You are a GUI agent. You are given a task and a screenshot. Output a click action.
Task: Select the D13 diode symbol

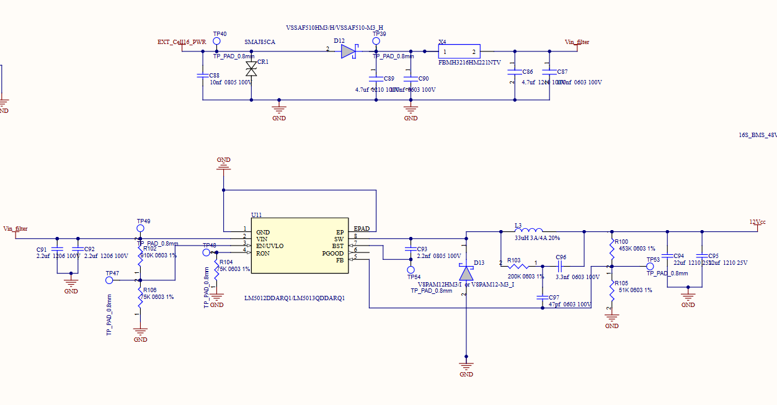[466, 274]
